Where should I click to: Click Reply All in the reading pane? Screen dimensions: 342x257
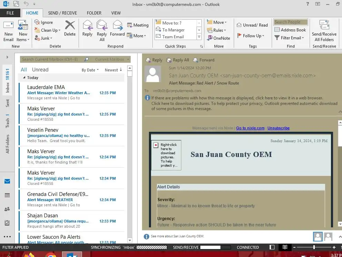coord(178,60)
